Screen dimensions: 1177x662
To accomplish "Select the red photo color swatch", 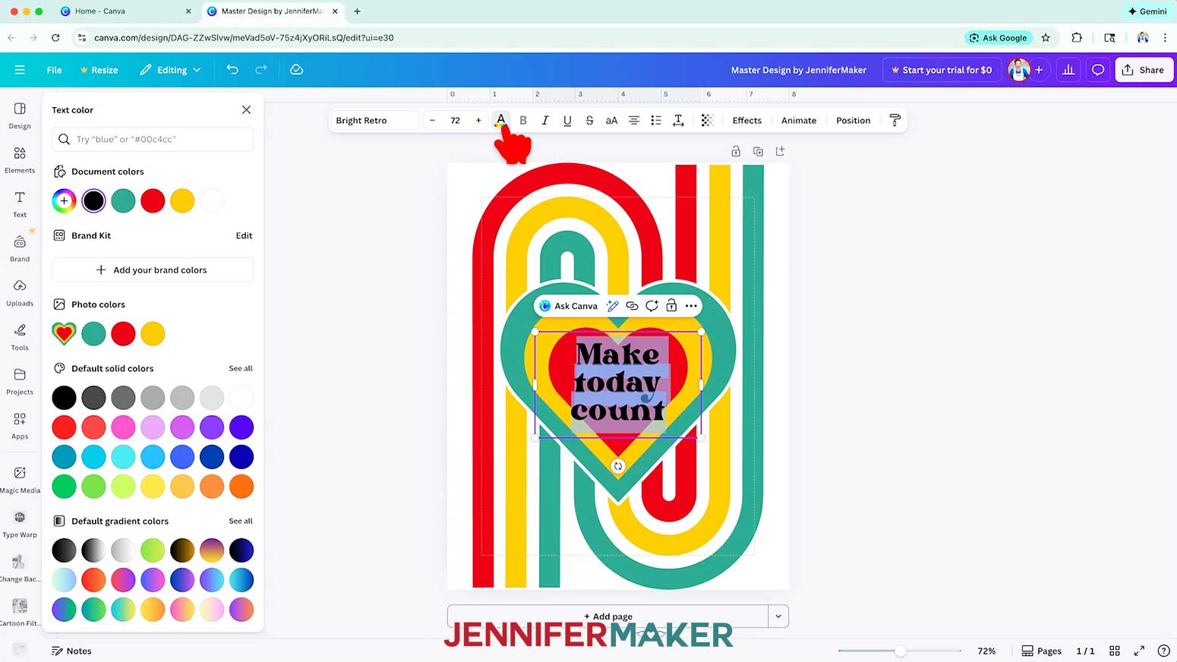I will pos(123,333).
